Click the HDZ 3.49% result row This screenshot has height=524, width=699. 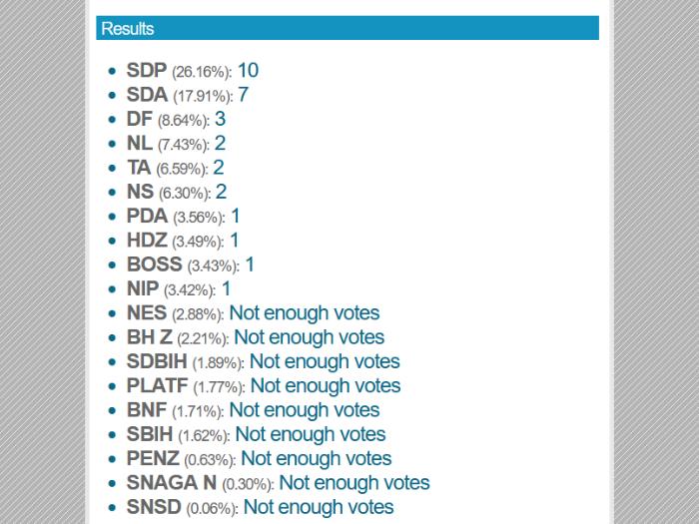coord(183,241)
